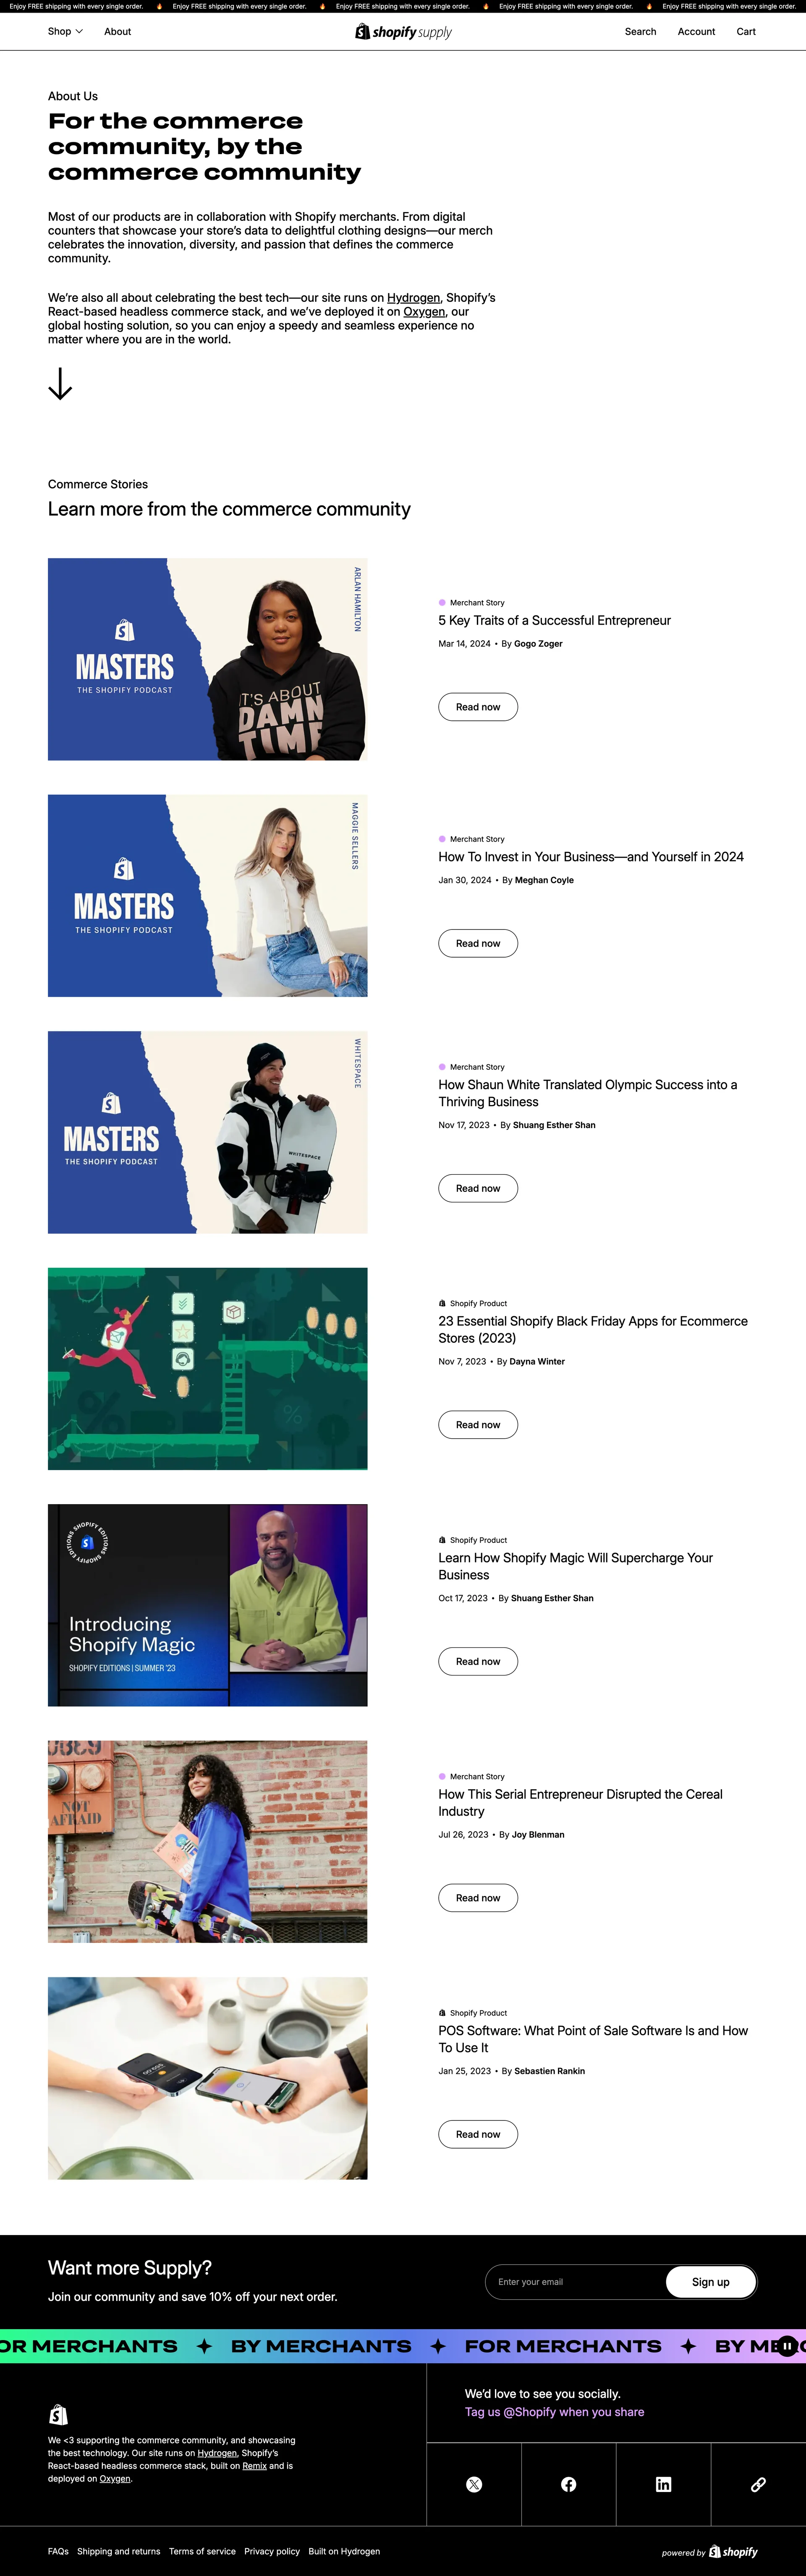Click Search in the top navigation
This screenshot has height=2576, width=806.
tap(640, 32)
